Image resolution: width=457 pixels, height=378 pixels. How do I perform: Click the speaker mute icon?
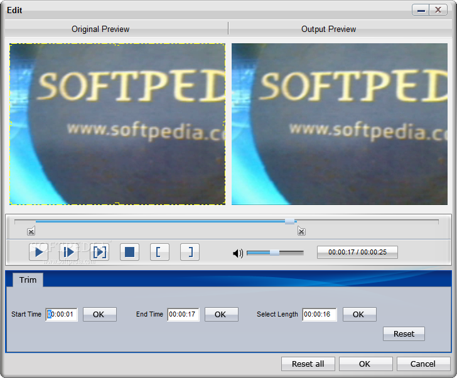pos(238,253)
